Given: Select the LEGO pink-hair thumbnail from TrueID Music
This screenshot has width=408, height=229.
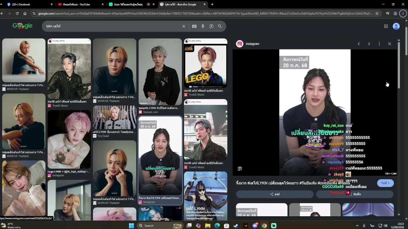Looking at the screenshot, I should pyautogui.click(x=206, y=63).
